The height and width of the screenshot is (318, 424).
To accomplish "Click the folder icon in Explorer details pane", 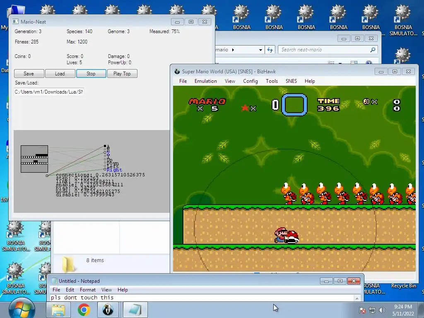I will click(69, 264).
